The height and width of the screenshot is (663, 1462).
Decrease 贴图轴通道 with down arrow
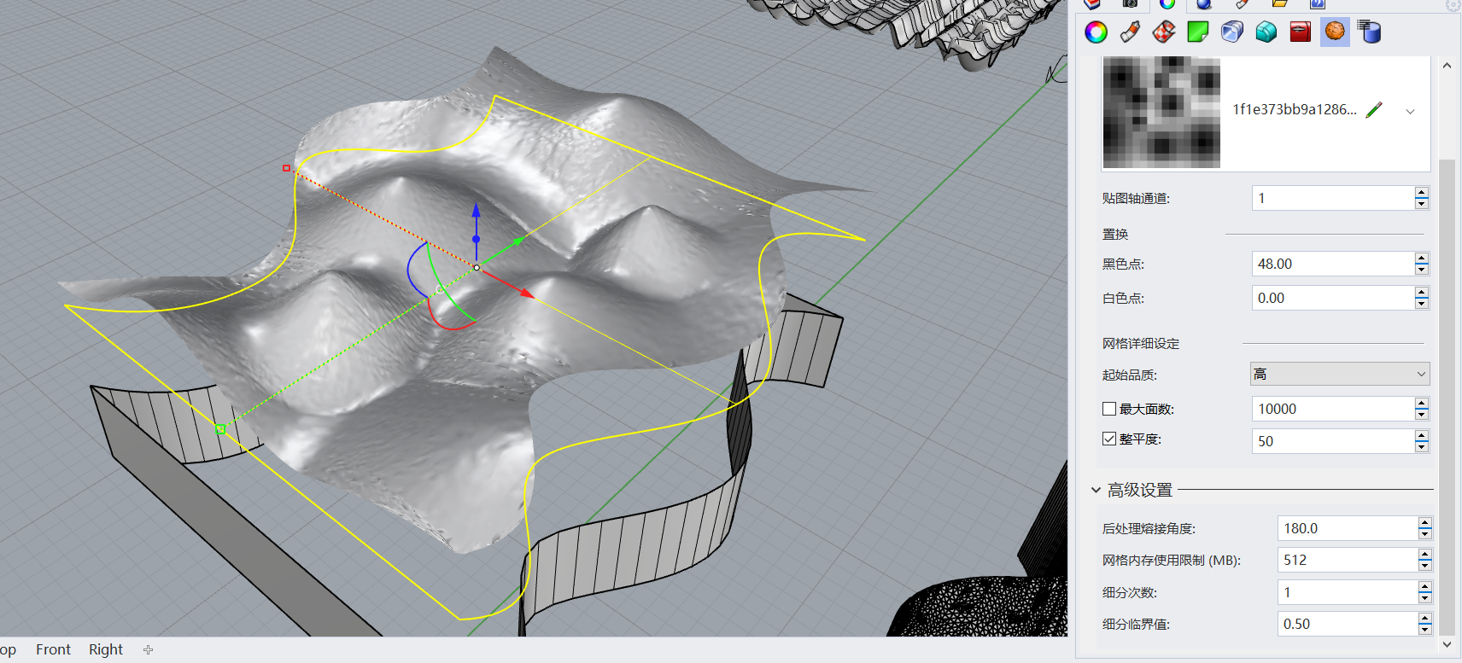(x=1421, y=204)
